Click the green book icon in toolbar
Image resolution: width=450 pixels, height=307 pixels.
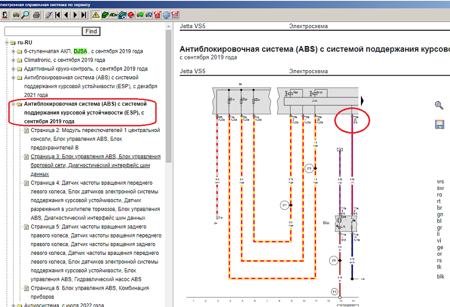click(x=105, y=15)
